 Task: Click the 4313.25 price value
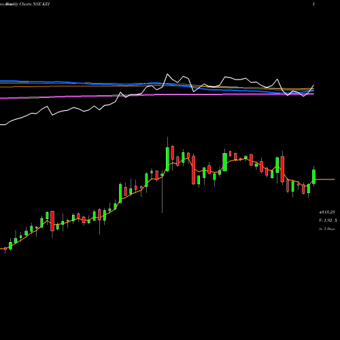[x=326, y=212]
